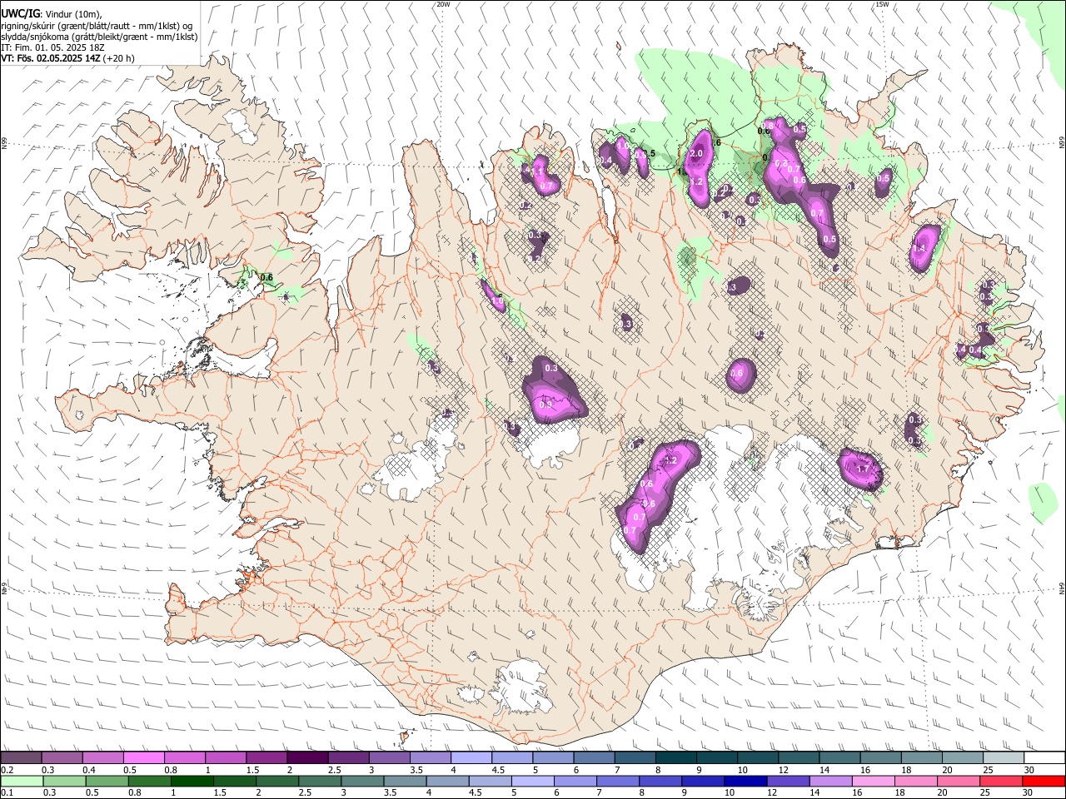Click the '0.1' label under the lower legend
Image resolution: width=1066 pixels, height=799 pixels.
[x=7, y=792]
